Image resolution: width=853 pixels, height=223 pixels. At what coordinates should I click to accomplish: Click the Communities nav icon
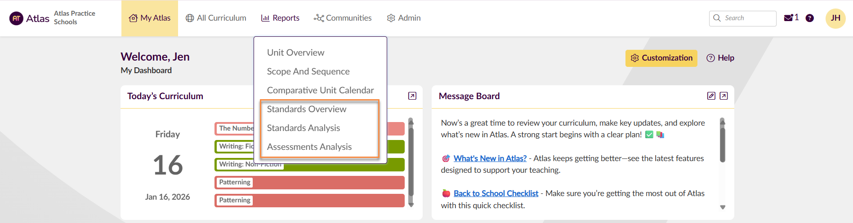tap(319, 18)
